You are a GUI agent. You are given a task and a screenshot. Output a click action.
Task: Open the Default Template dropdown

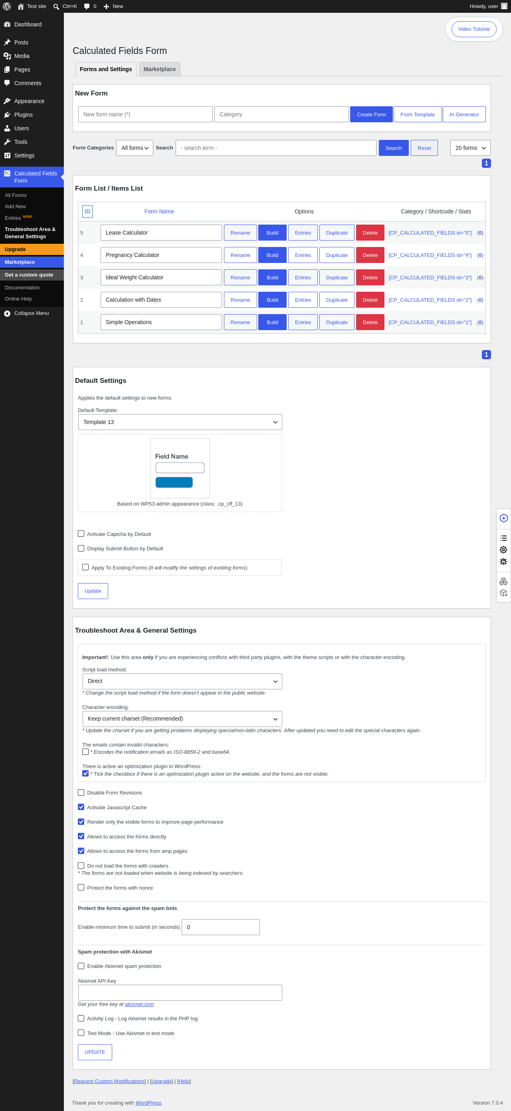point(180,422)
